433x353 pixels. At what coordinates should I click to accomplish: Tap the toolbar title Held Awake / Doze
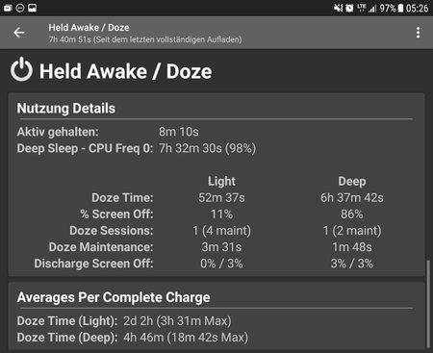[89, 28]
